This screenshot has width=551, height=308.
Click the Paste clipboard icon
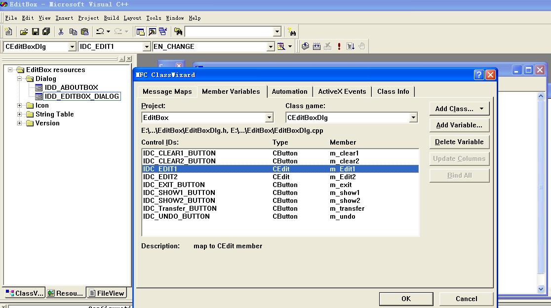[84, 32]
